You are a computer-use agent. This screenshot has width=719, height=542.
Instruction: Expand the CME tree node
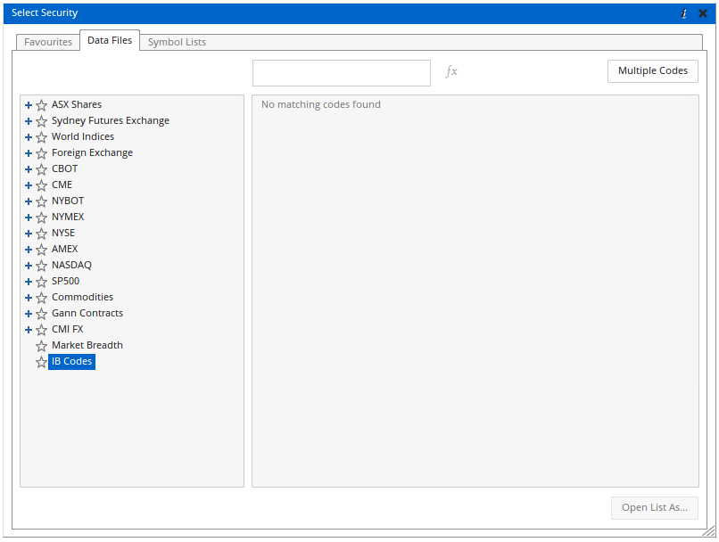pos(29,185)
